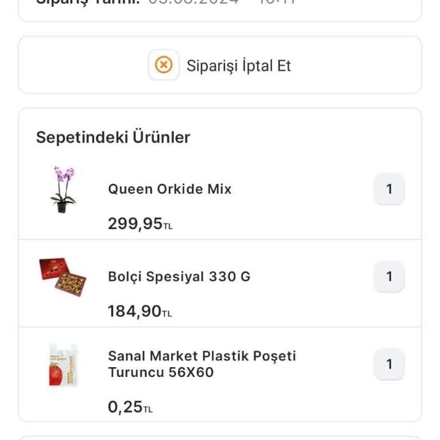
Task: Click the Sepetindeki Ürünler heading
Action: pos(113,137)
